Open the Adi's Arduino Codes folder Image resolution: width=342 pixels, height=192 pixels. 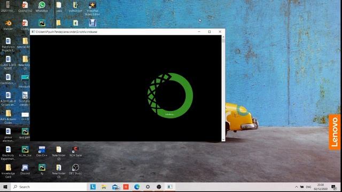tap(8, 117)
